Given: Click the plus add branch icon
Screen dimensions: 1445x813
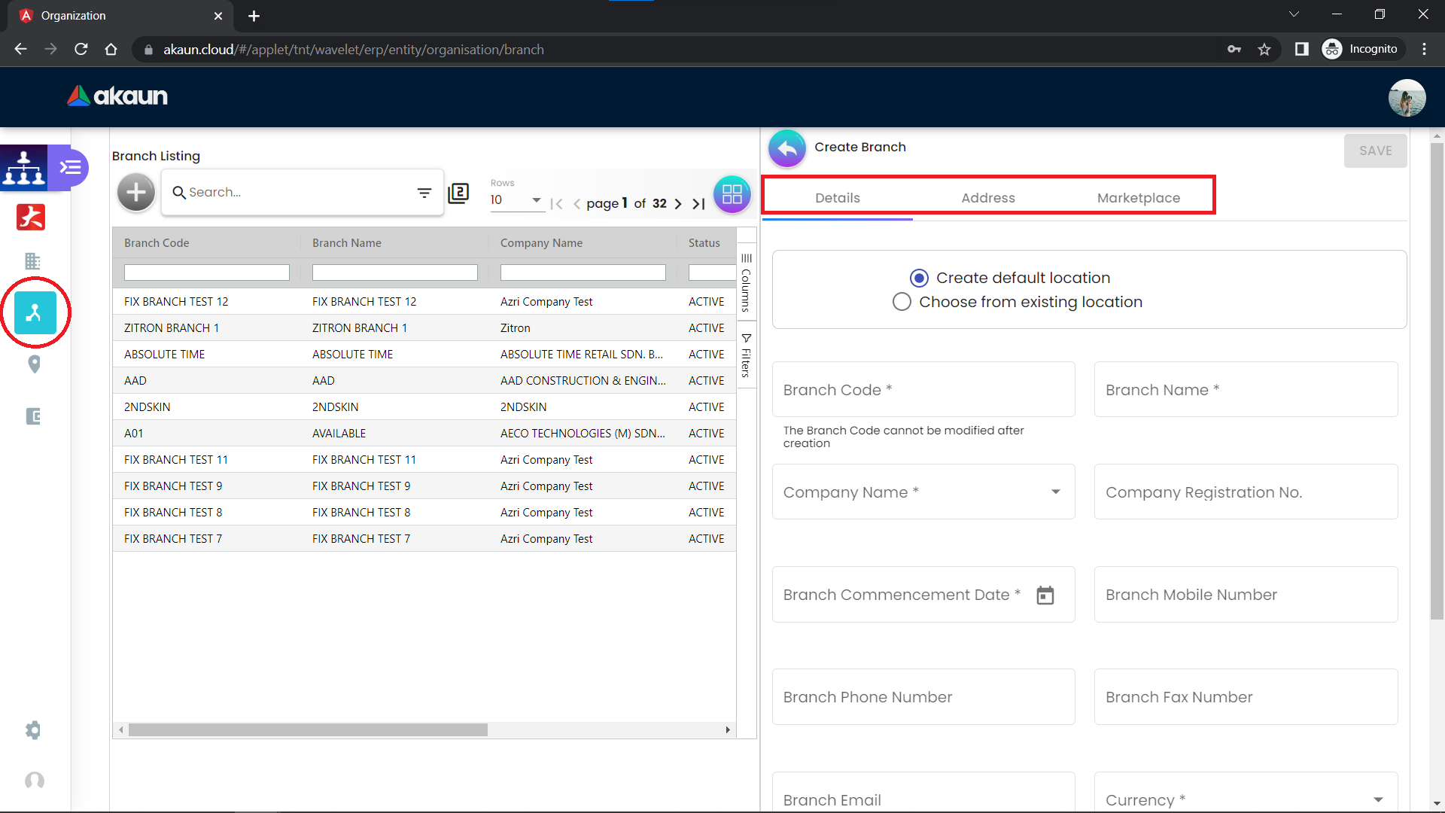Looking at the screenshot, I should (136, 193).
